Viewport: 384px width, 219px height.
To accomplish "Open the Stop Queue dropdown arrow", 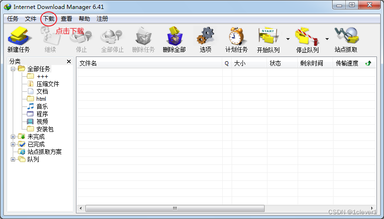I will (327, 39).
